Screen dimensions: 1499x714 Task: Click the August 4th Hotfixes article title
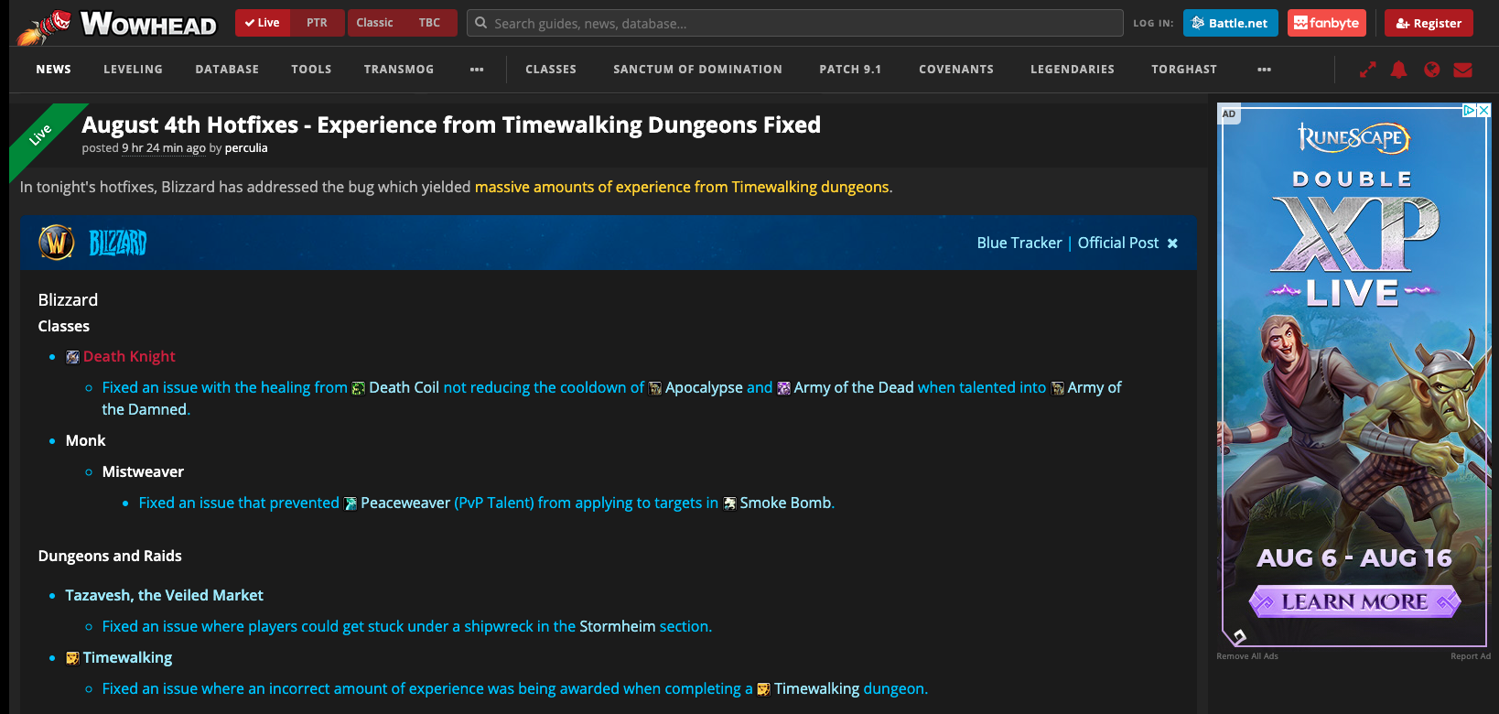coord(451,125)
